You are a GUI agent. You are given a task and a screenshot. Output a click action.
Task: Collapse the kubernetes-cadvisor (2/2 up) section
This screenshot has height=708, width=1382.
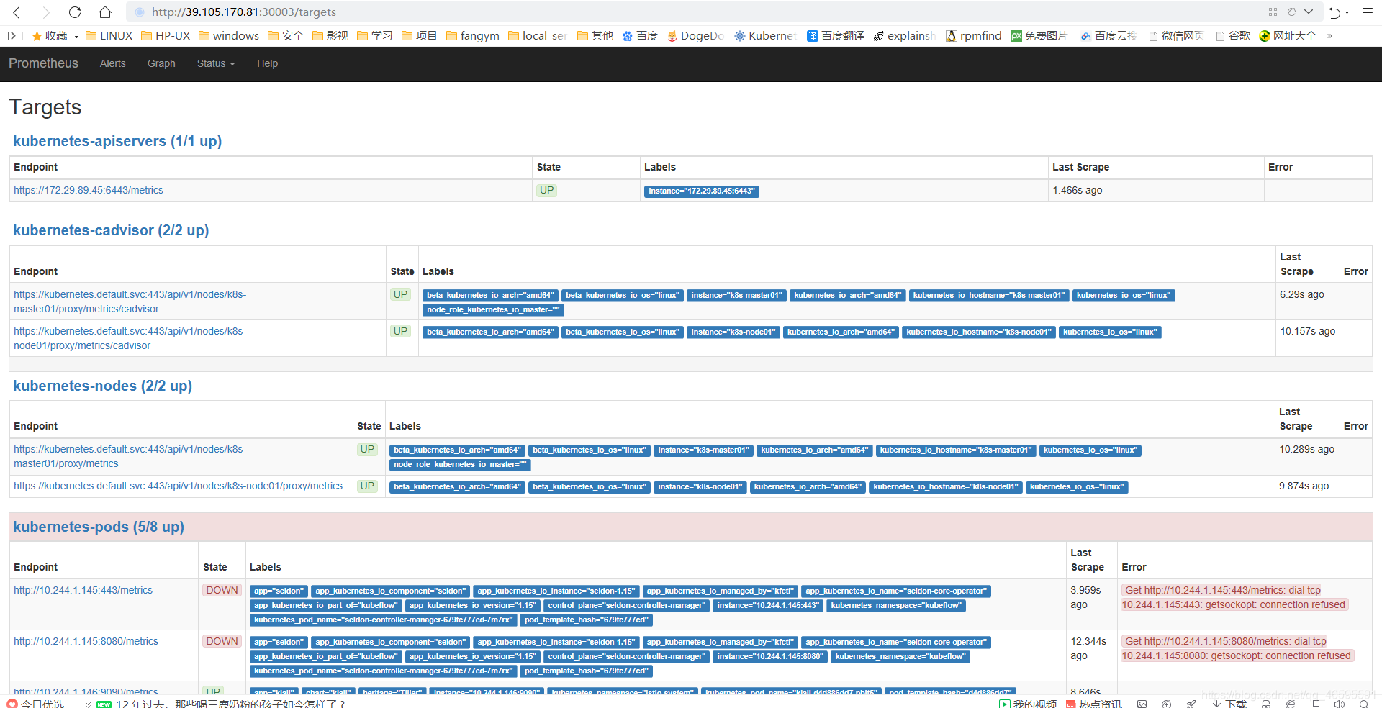coord(111,230)
